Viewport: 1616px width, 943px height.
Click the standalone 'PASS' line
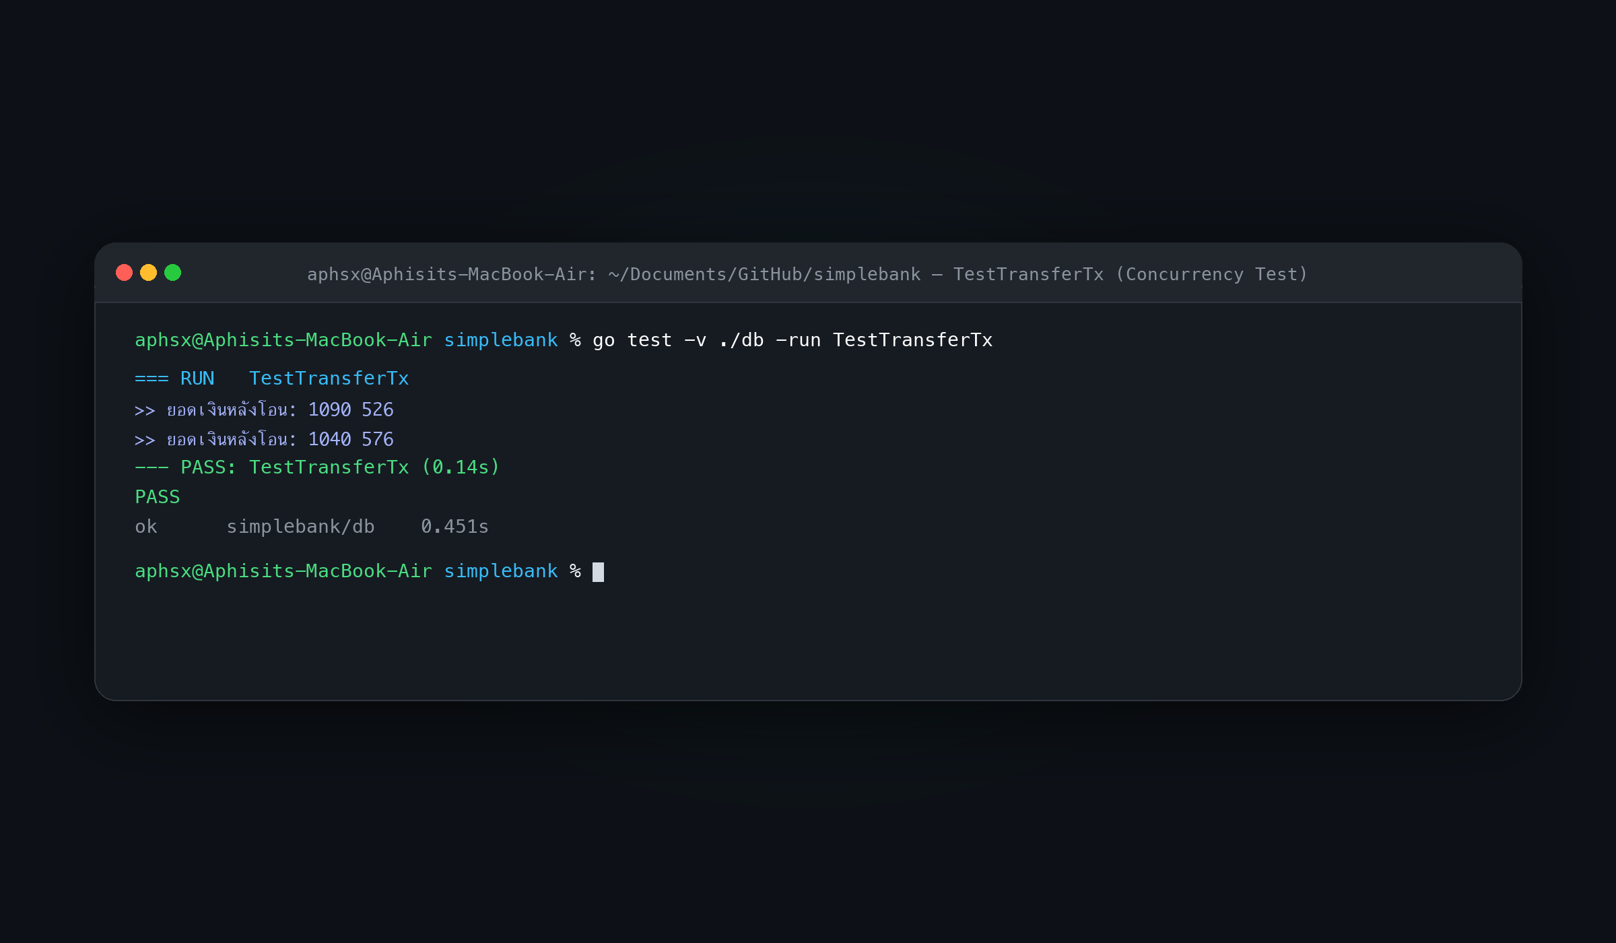coord(158,497)
